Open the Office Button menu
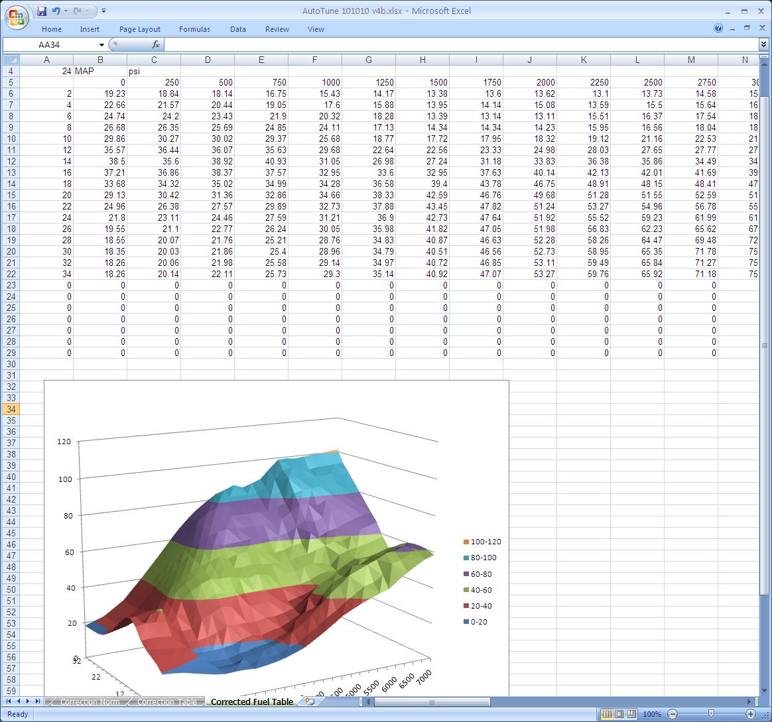 coord(16,17)
